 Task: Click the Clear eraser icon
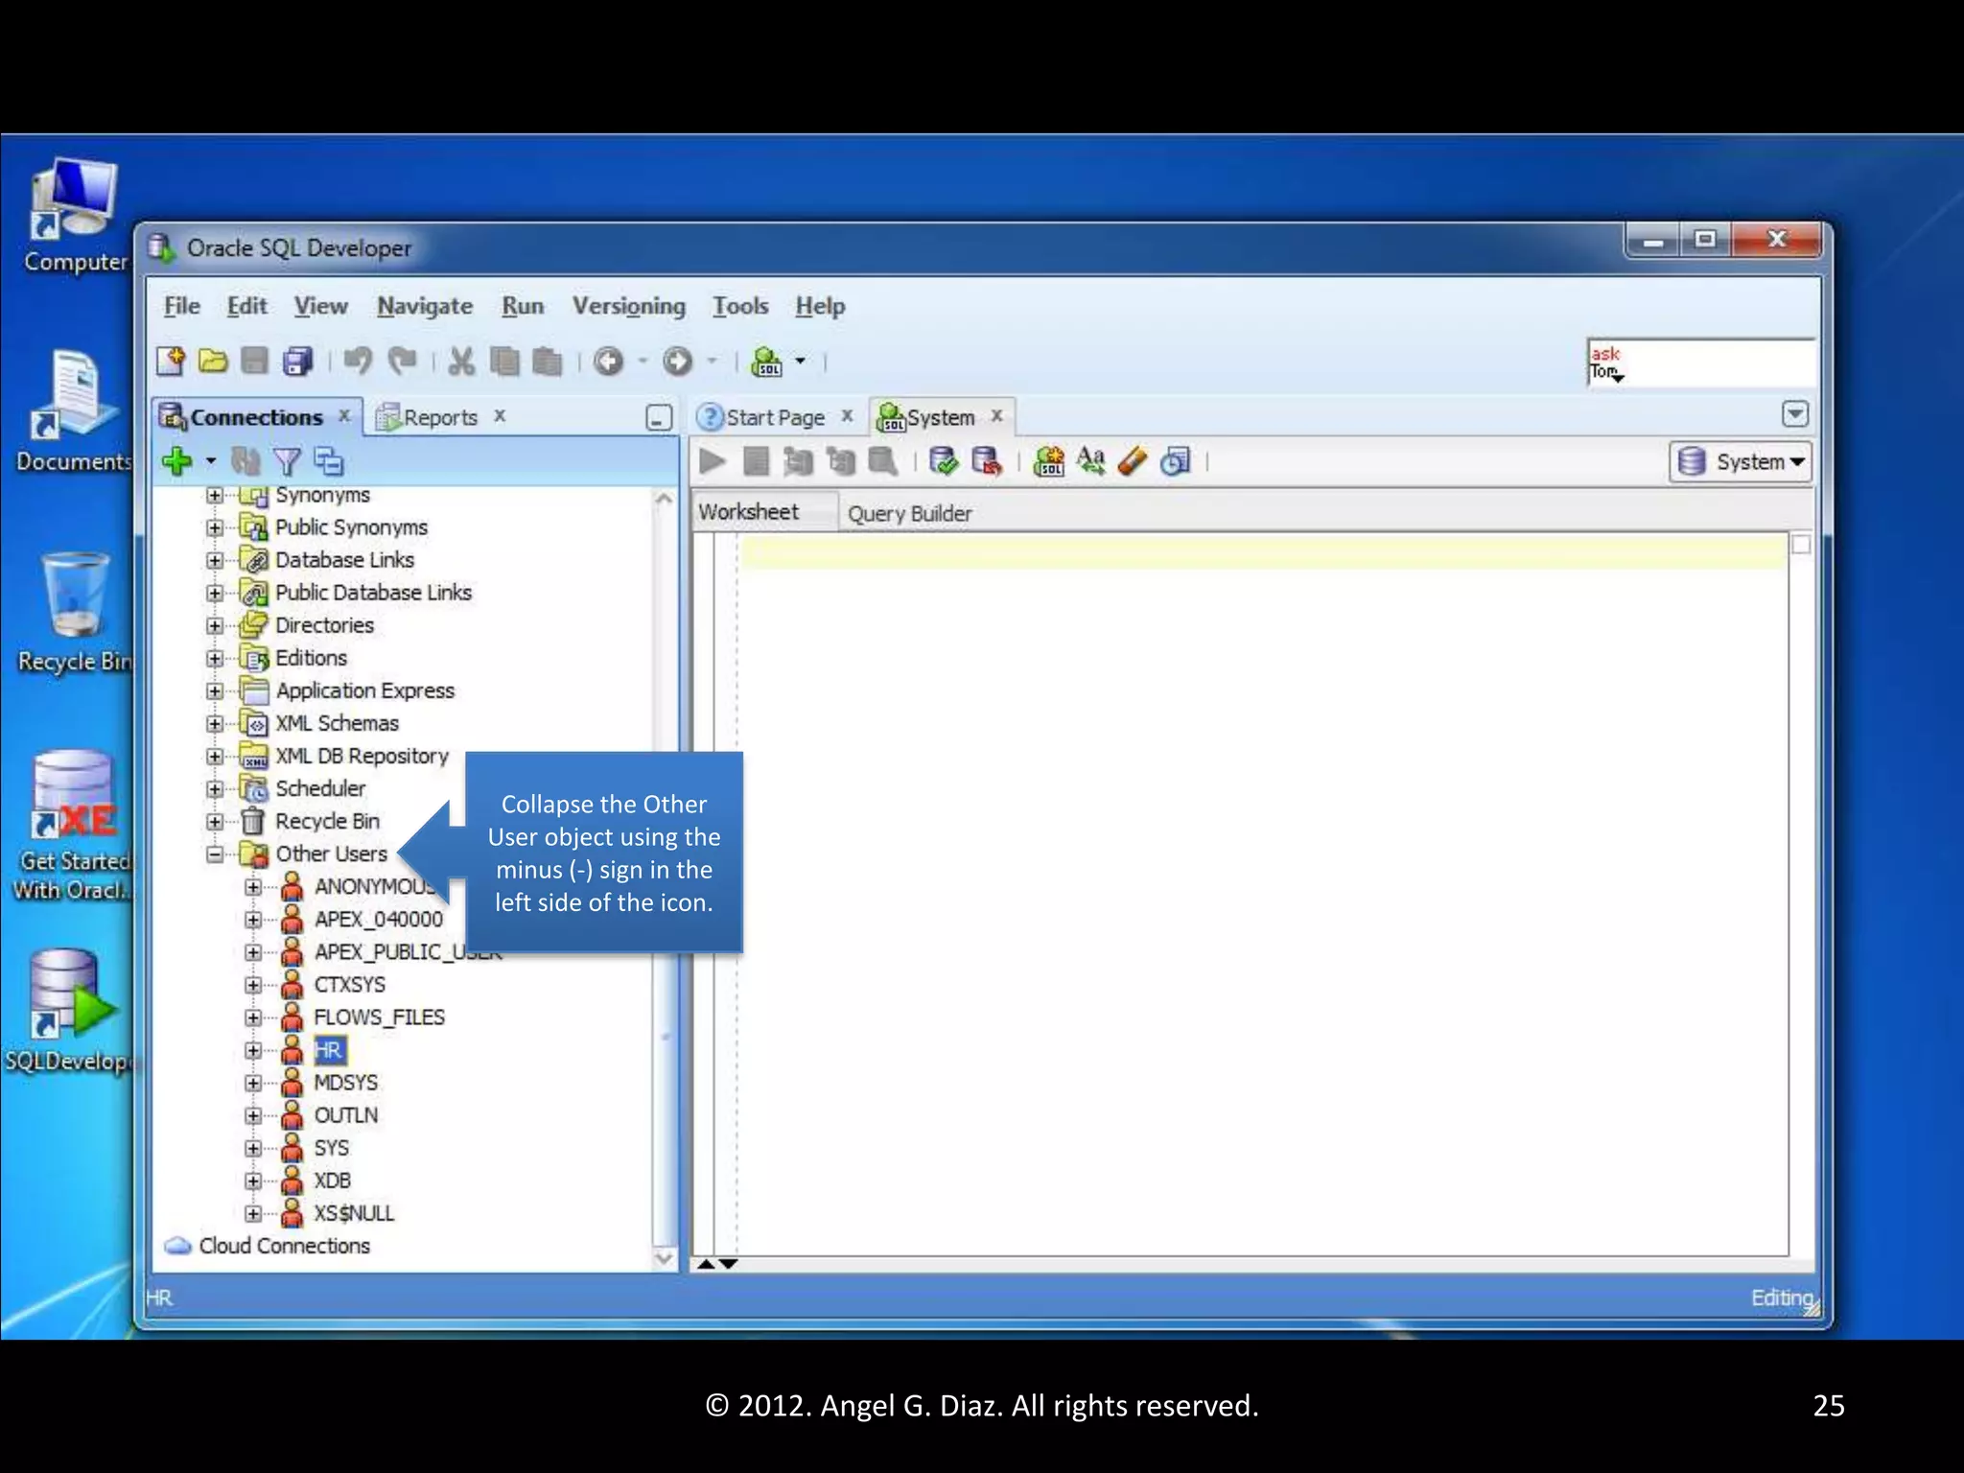1133,462
